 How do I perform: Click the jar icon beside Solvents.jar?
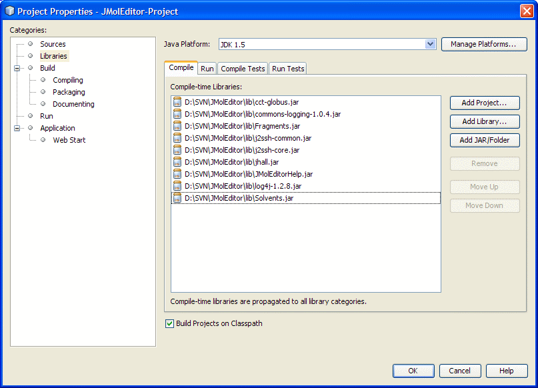point(177,198)
